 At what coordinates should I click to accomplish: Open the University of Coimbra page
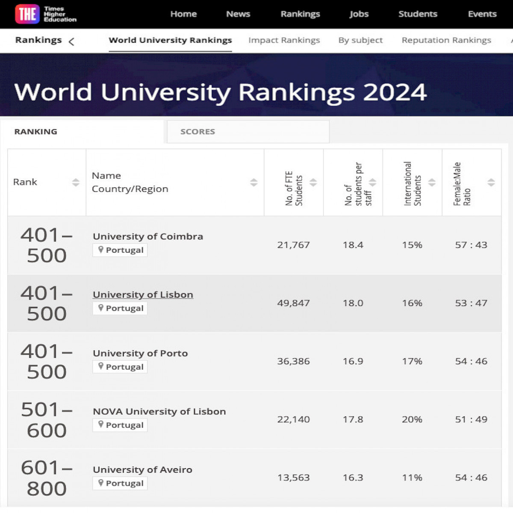[x=148, y=236]
